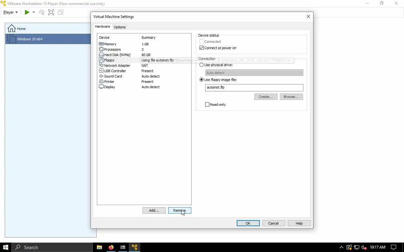Screen dimensions: 404x252
Task: Select Windows 10 x64 virtual machine icon
Action: click(x=11, y=39)
